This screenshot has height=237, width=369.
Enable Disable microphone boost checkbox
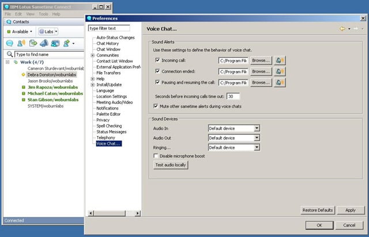[156, 156]
